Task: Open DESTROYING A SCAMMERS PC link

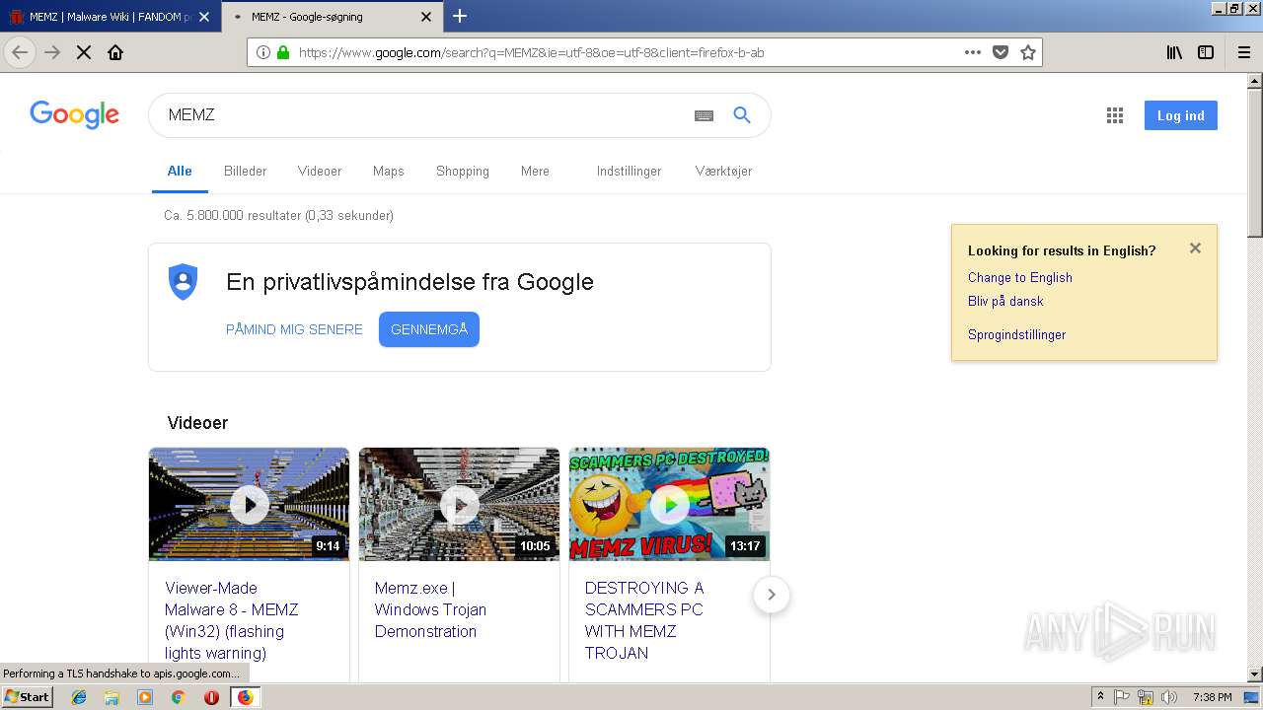Action: coord(644,620)
